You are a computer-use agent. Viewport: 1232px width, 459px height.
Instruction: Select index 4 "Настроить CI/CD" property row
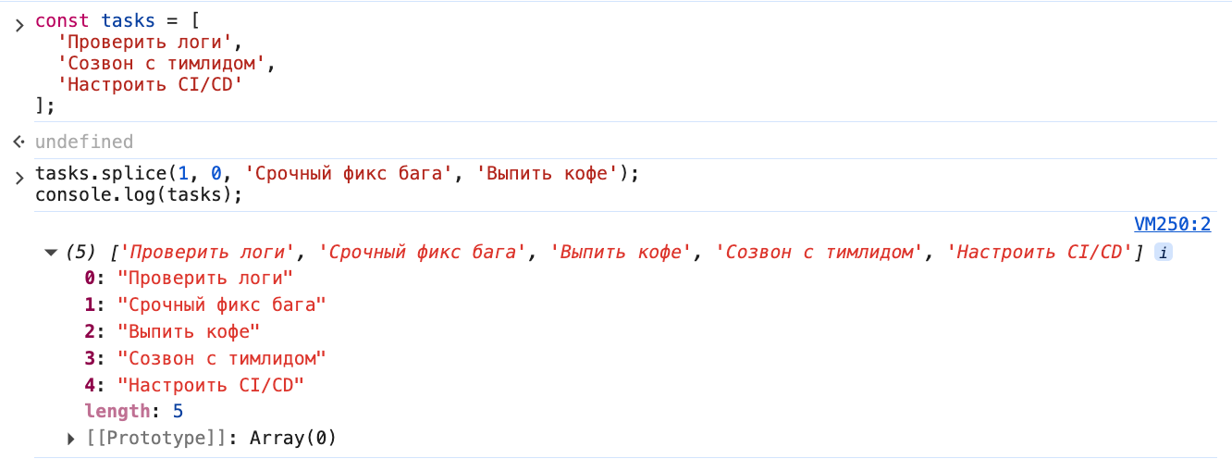pyautogui.click(x=194, y=385)
